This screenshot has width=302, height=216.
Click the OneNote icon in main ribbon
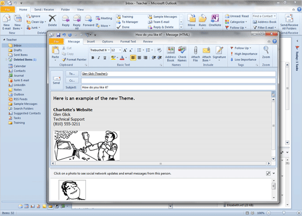pos(215,20)
